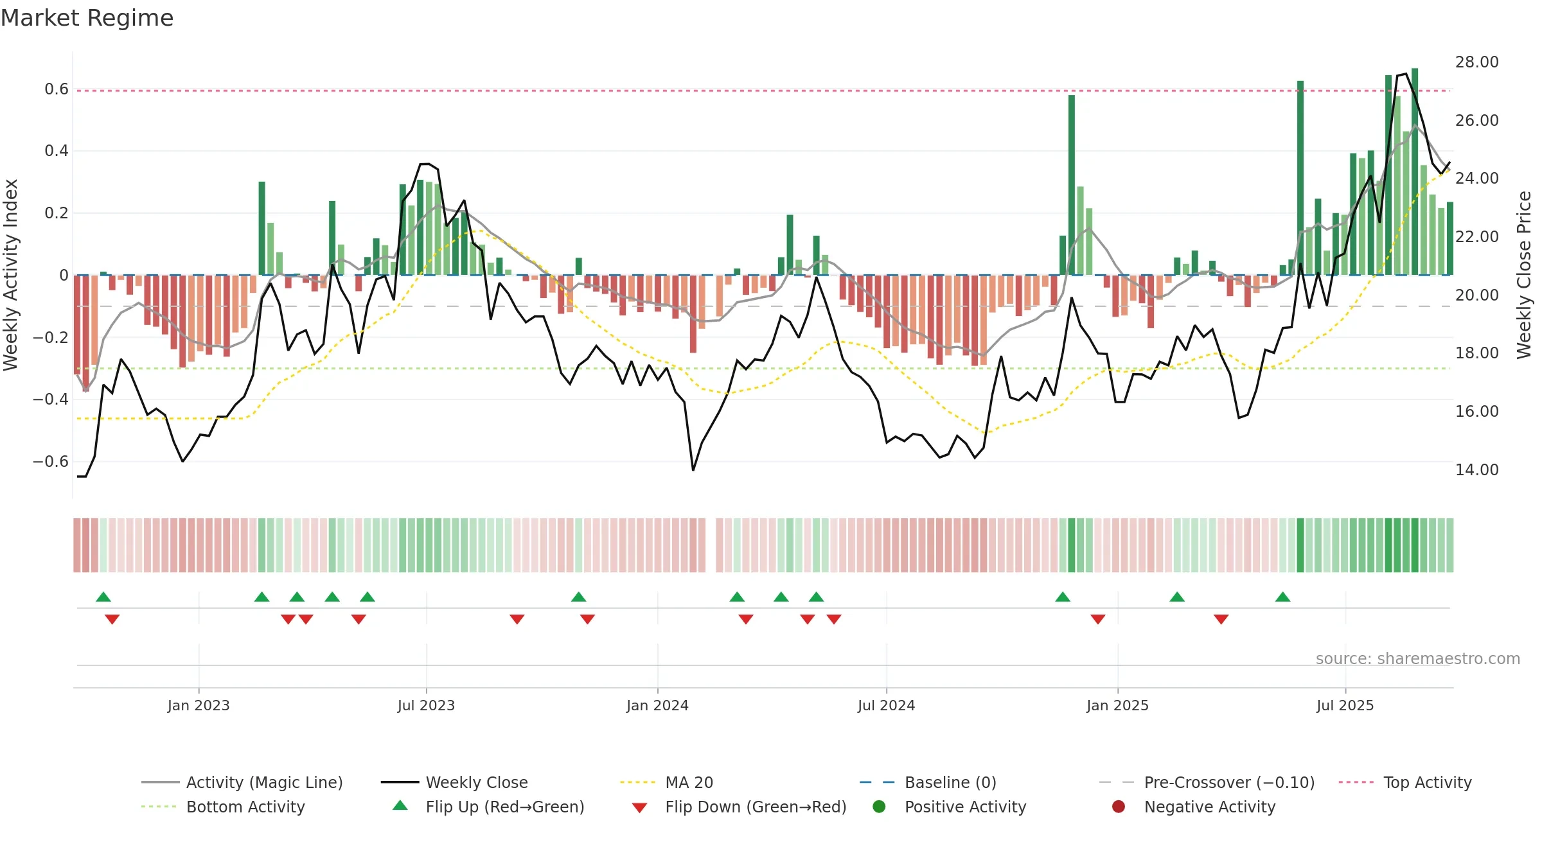Click the Jul 2023 x-axis label
Screen dimensions: 1542x867
[x=426, y=705]
